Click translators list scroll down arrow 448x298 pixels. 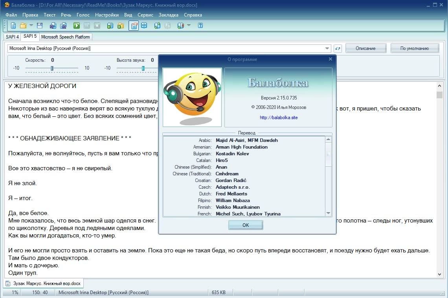pos(328,213)
